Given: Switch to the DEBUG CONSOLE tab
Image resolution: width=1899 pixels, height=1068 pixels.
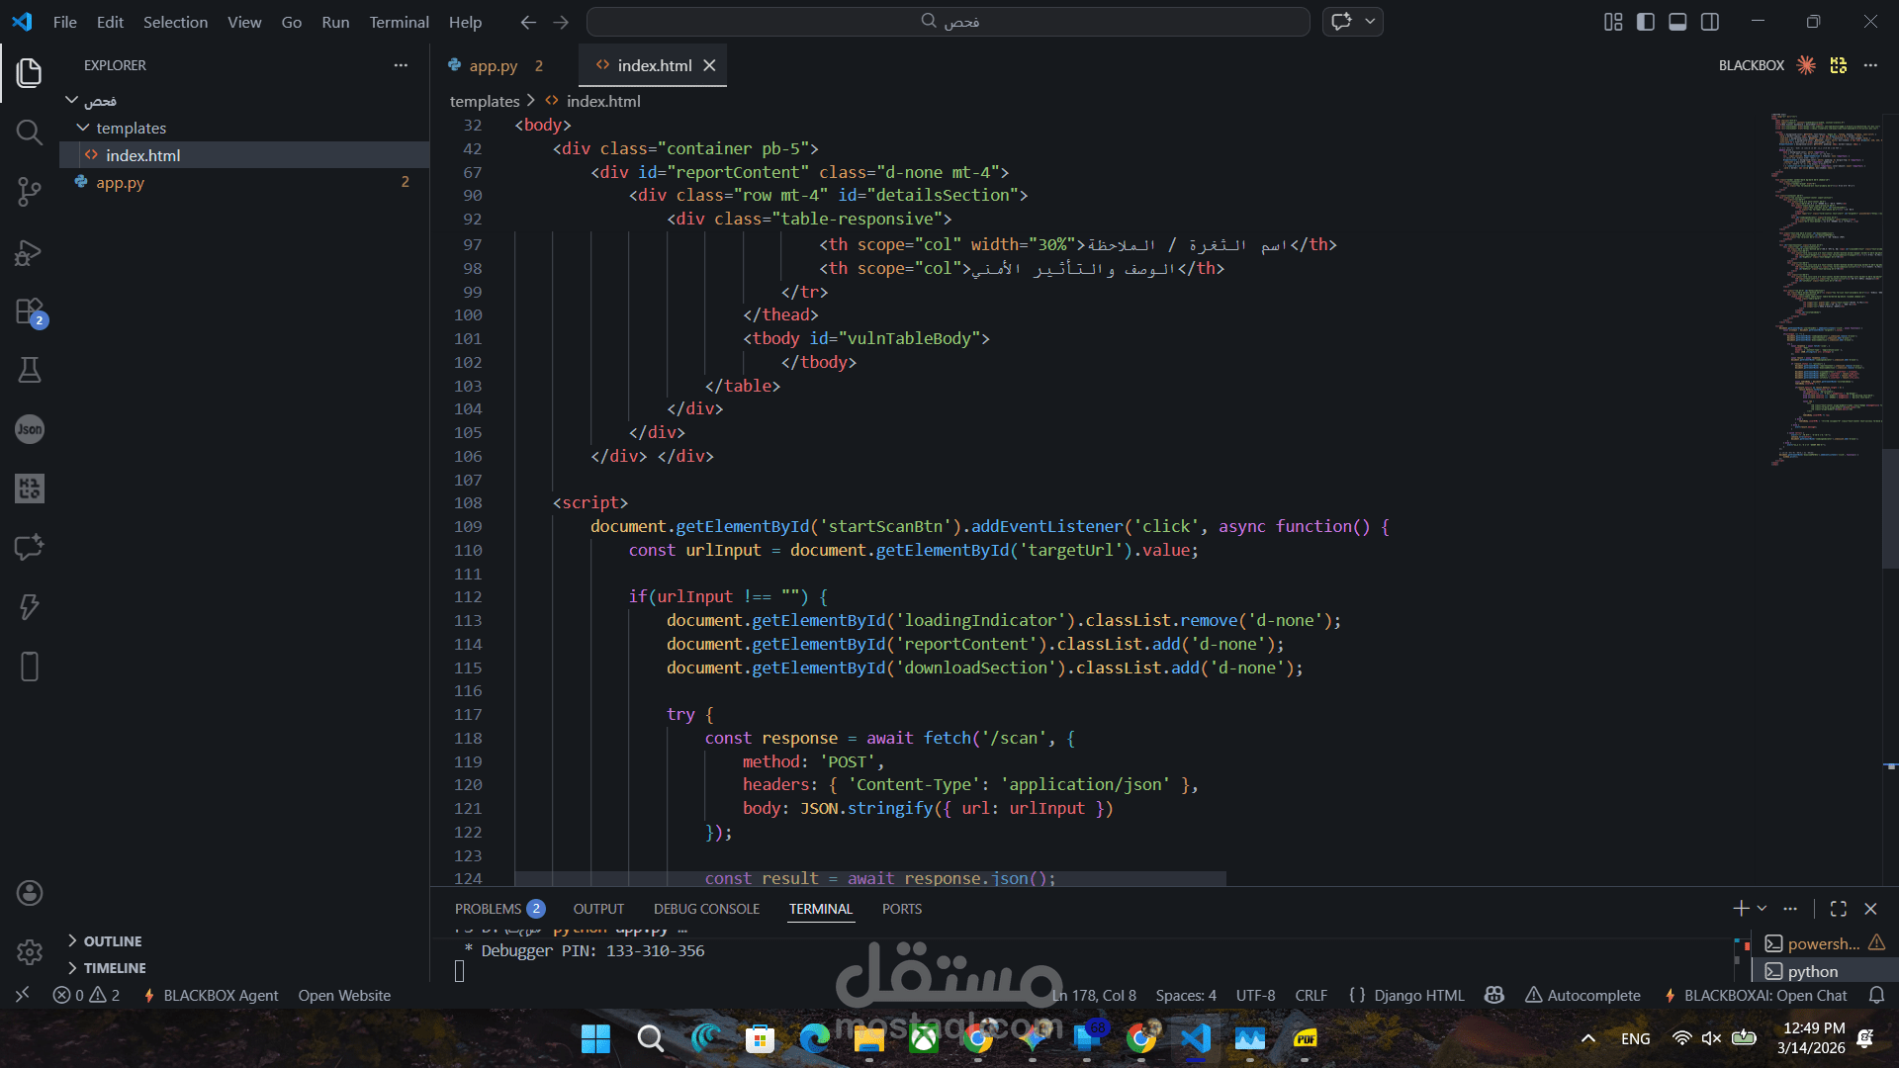Looking at the screenshot, I should [x=706, y=909].
